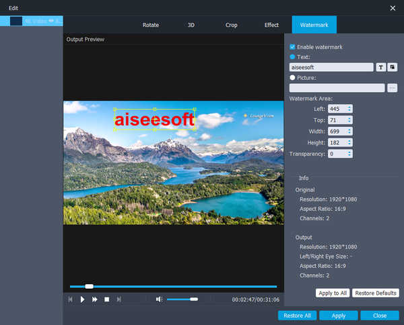This screenshot has width=404, height=325.
Task: Click the Watermark Area label
Action: (311, 99)
